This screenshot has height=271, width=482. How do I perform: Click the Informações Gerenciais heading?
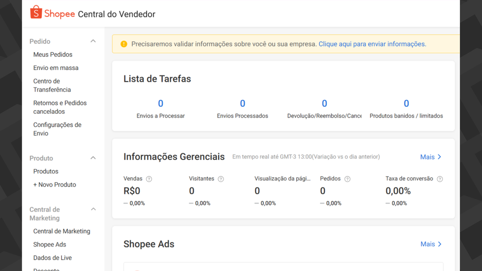[x=174, y=157]
